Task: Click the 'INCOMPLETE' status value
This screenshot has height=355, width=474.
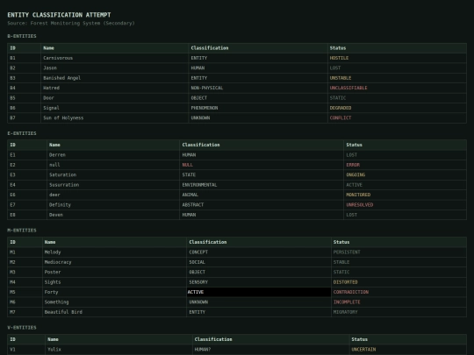Action: (347, 302)
